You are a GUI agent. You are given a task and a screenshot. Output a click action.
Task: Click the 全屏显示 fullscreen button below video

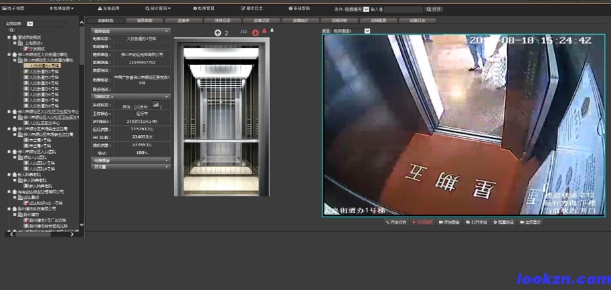[531, 222]
